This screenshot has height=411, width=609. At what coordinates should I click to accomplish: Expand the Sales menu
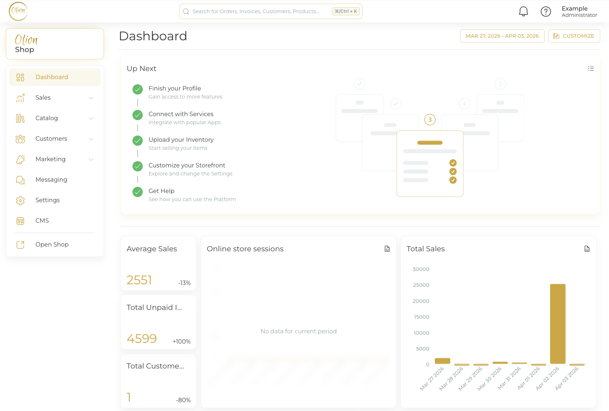[x=91, y=98]
